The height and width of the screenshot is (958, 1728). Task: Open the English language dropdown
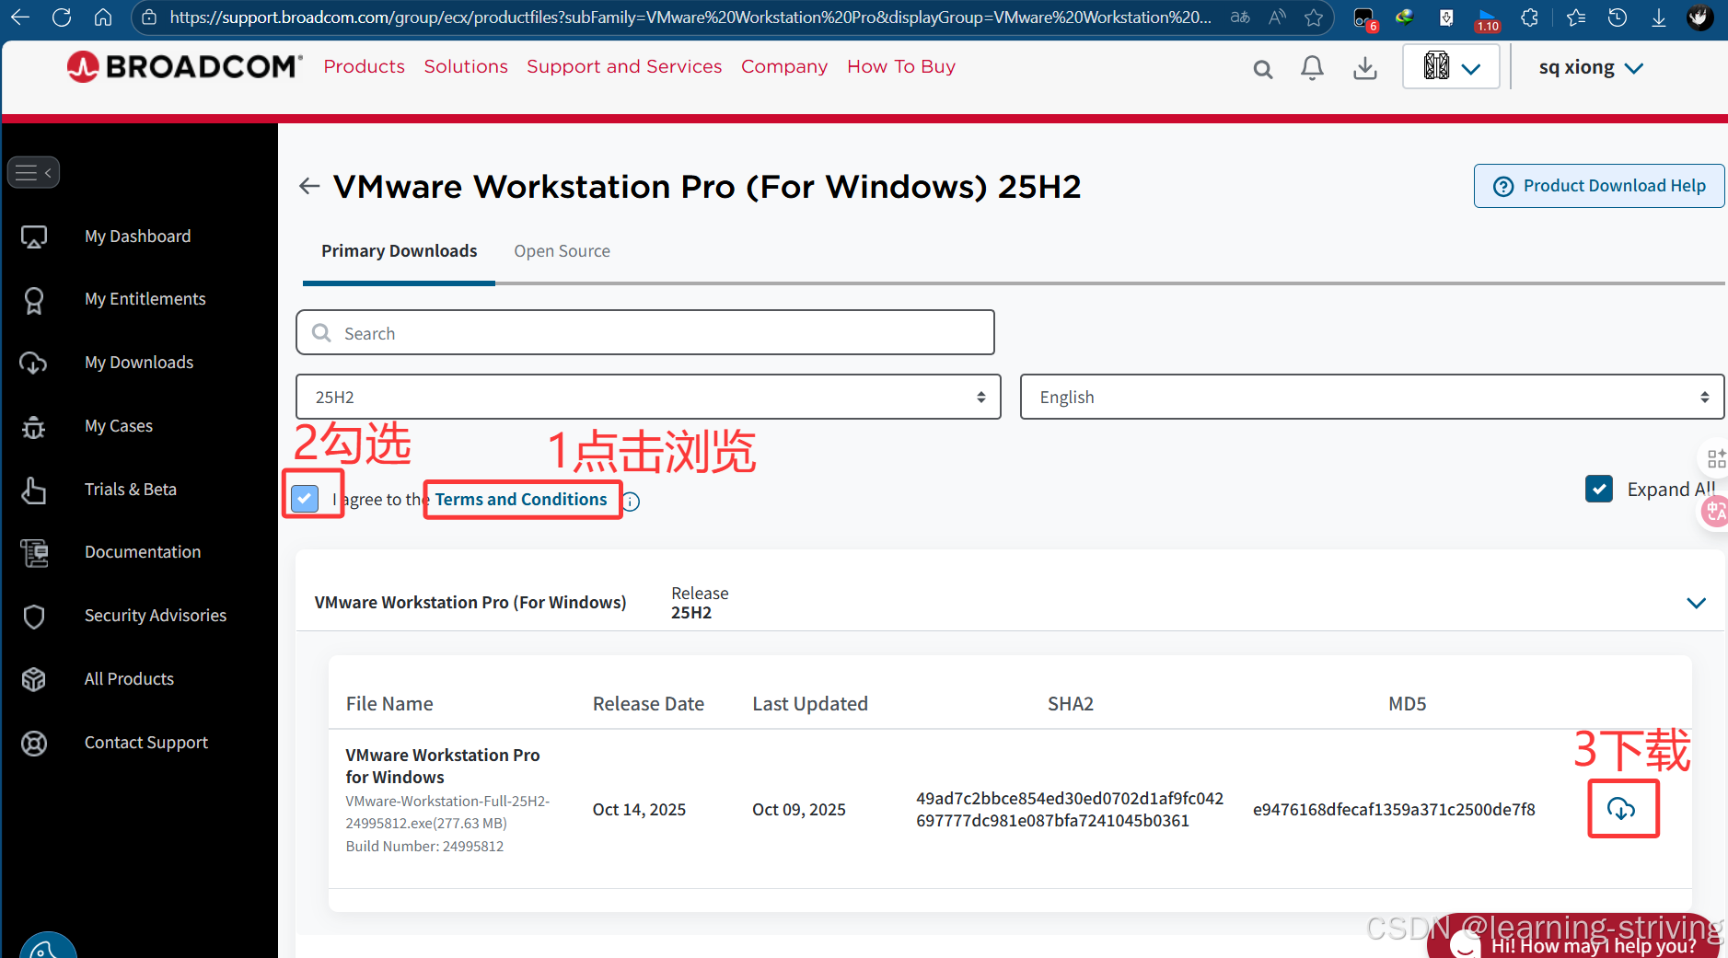[1372, 397]
